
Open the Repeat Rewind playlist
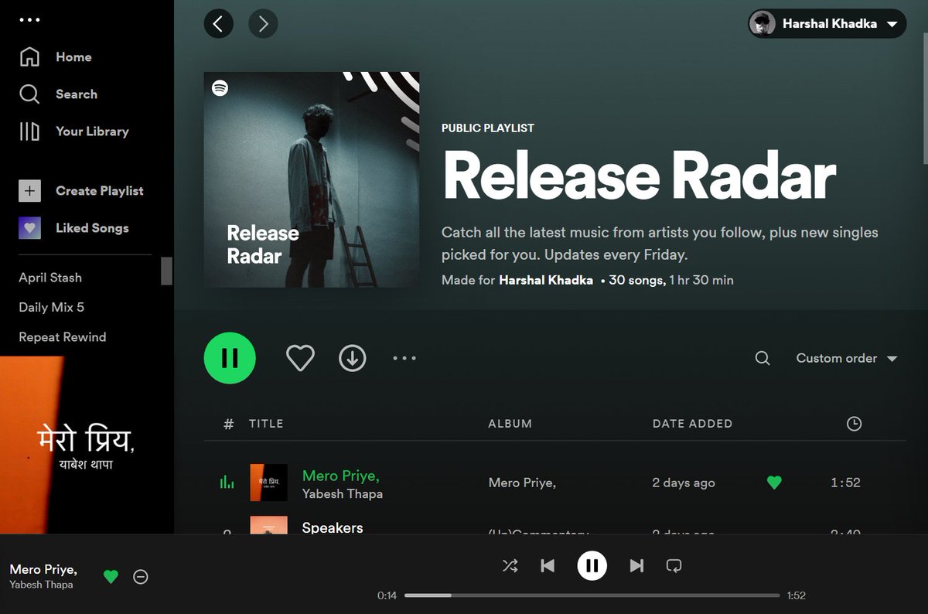63,337
